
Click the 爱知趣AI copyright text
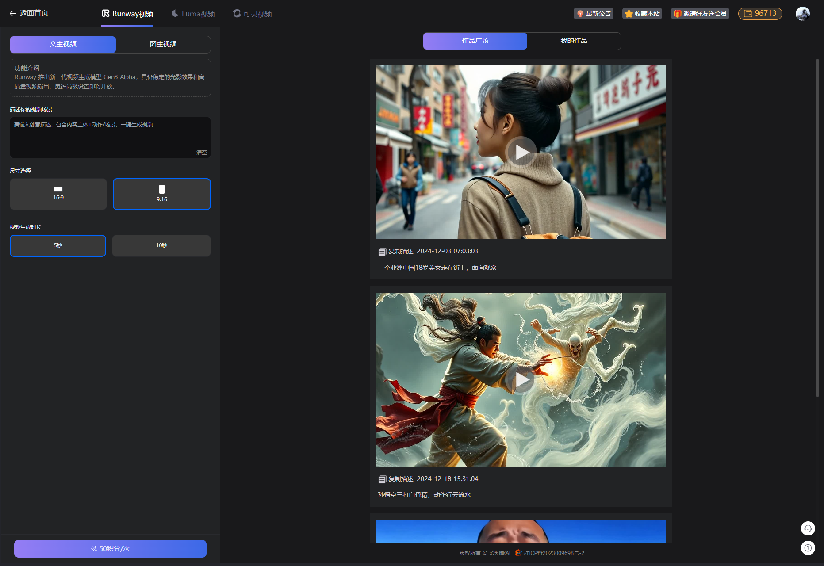click(500, 553)
